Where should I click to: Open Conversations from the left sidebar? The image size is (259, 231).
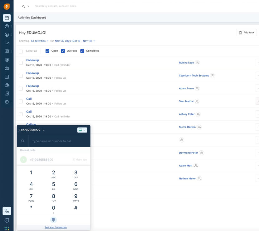click(7, 52)
